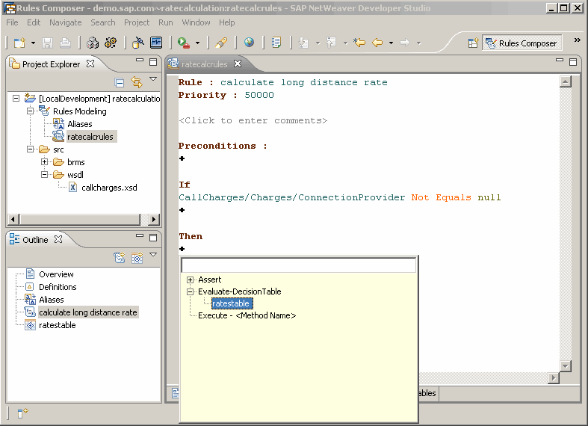
Task: Open the Project menu
Action: point(137,22)
